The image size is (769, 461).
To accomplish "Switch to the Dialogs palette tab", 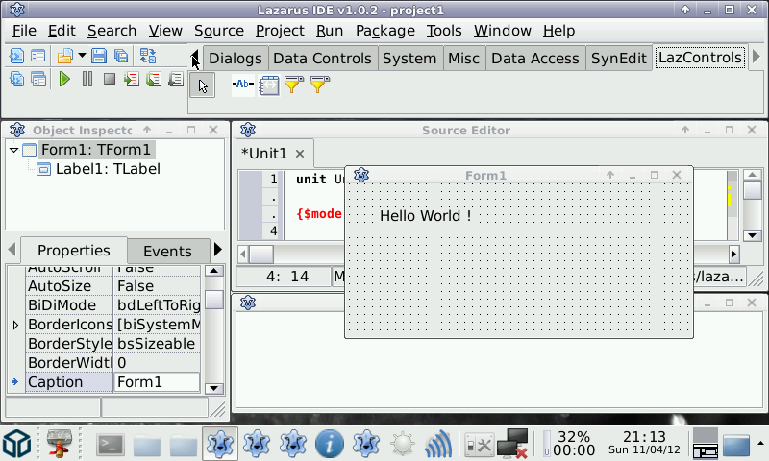I will click(236, 58).
